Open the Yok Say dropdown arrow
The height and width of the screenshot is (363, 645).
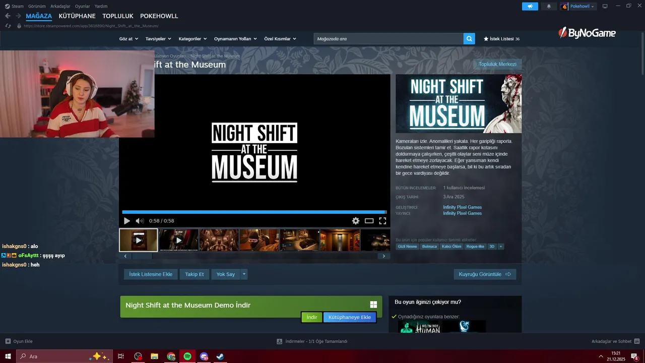point(244,274)
